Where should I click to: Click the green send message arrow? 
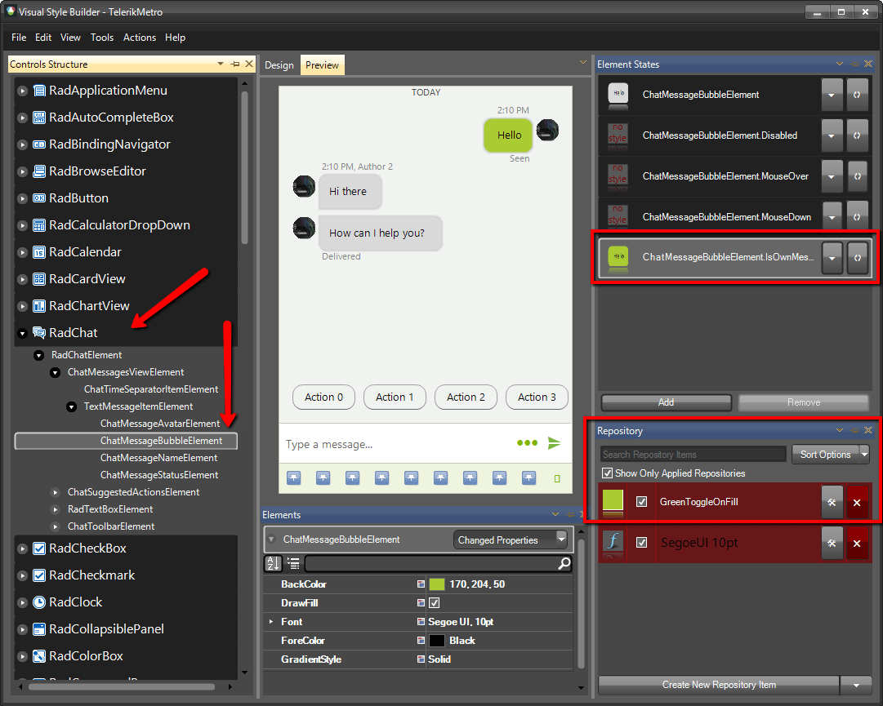[555, 443]
